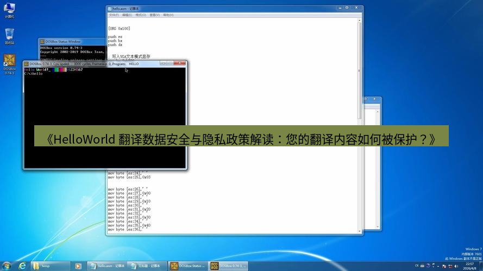Click the Notepad vertical scrollbar thumb
The width and height of the screenshot is (483, 271).
click(x=359, y=70)
